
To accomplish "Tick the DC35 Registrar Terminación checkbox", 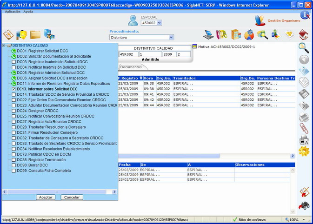I will click(x=13, y=160).
